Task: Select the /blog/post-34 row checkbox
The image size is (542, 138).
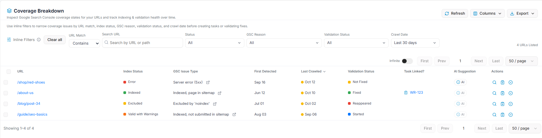Action: point(6,104)
